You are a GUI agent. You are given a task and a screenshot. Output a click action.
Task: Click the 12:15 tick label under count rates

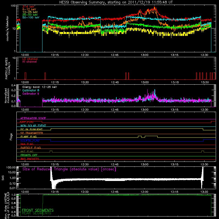pos(55,55)
